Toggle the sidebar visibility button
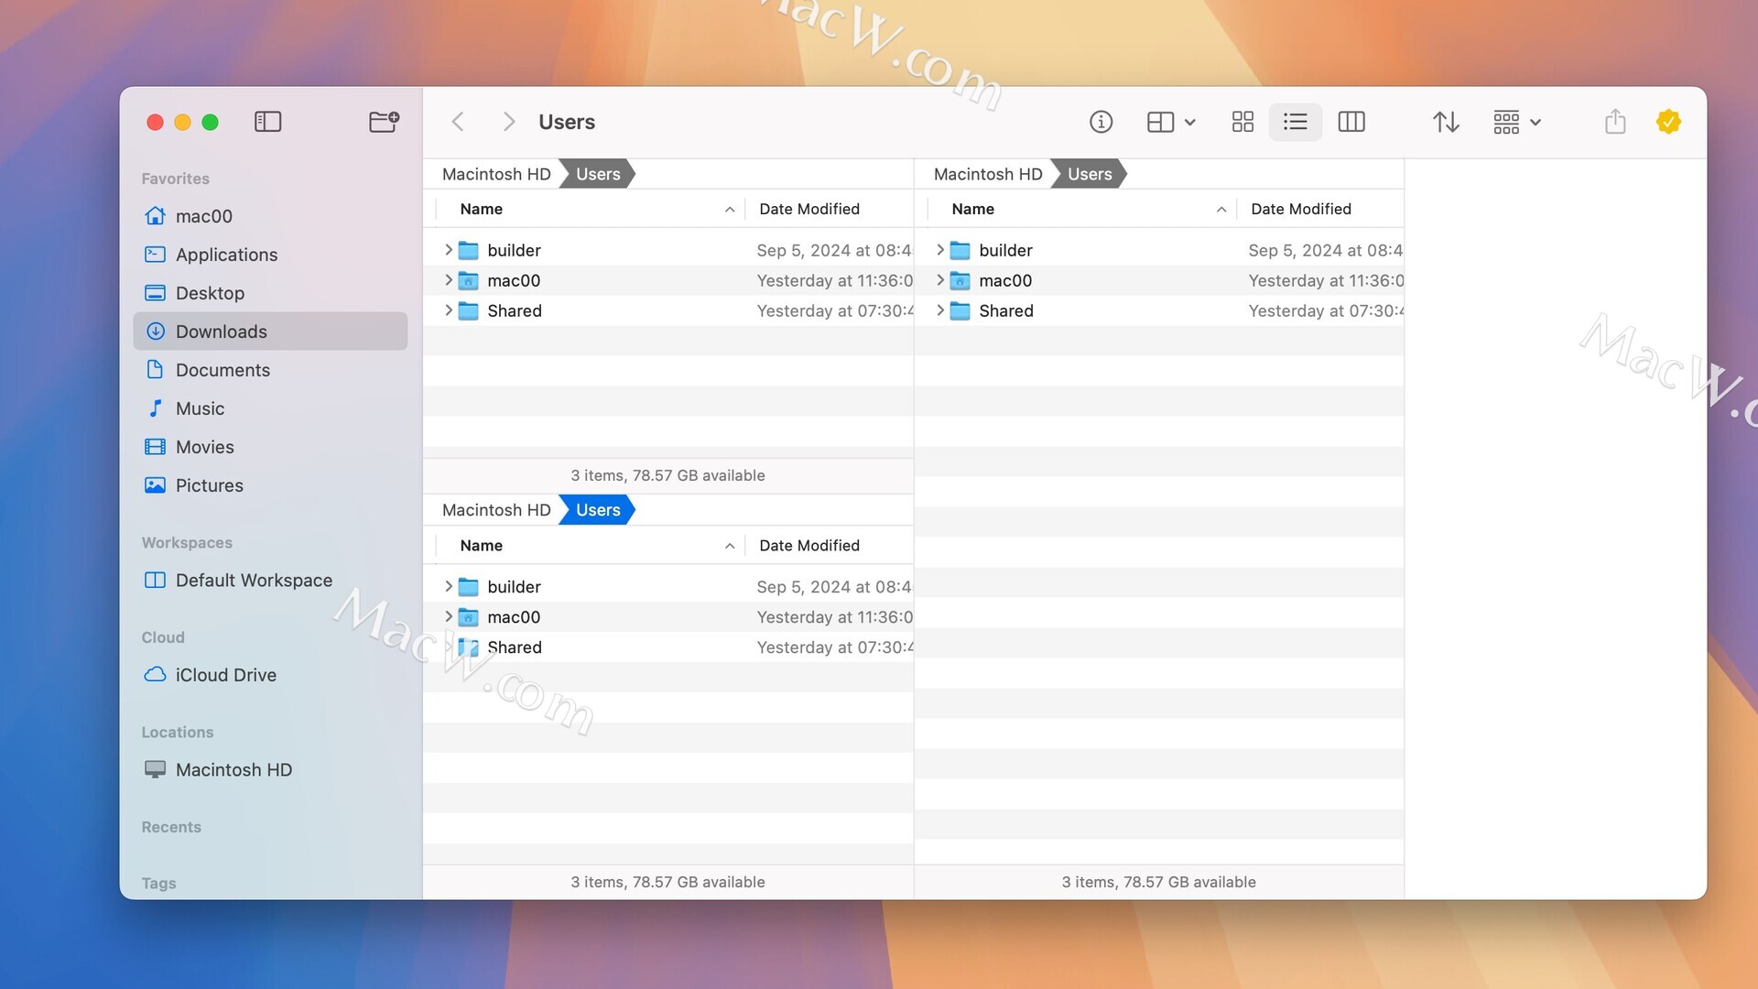This screenshot has height=989, width=1758. [x=267, y=122]
